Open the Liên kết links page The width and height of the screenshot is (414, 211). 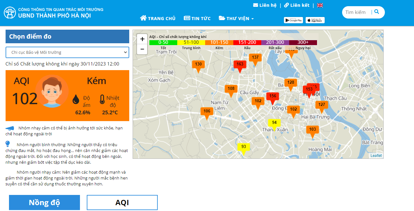(297, 5)
